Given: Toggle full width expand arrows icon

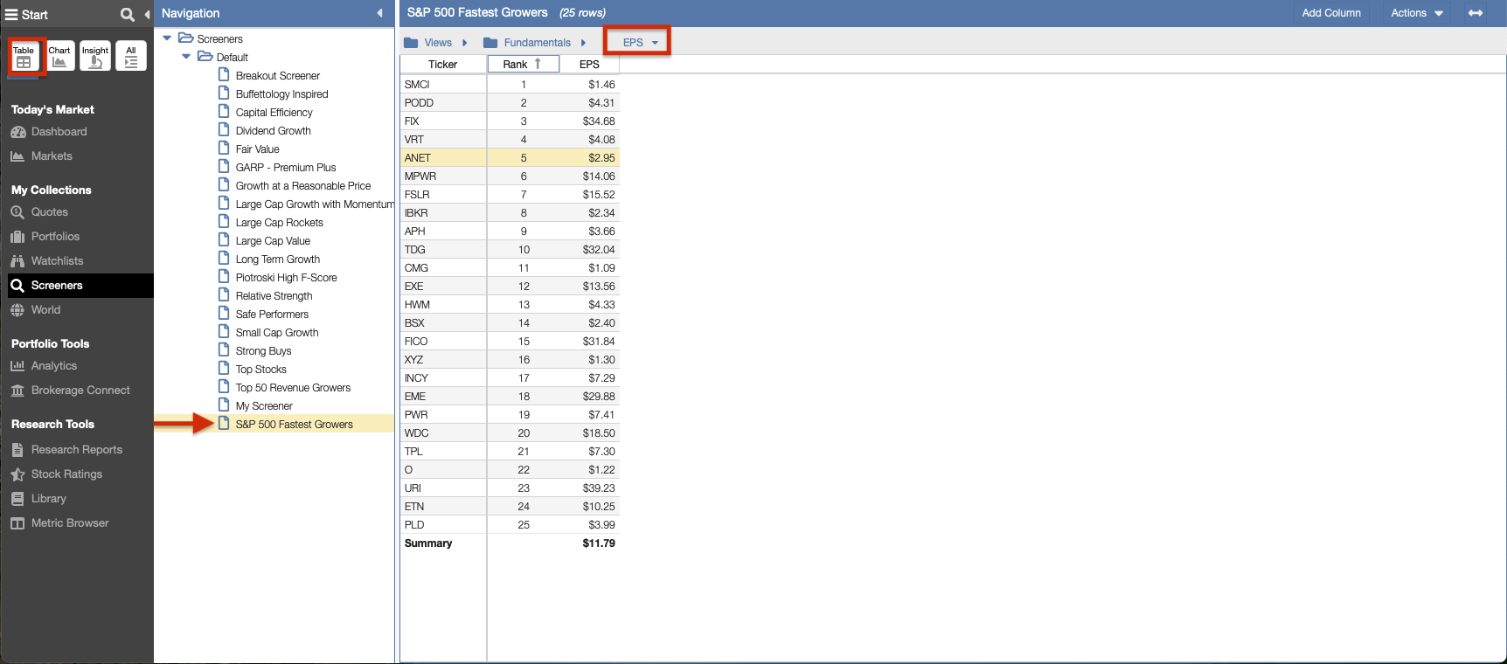Looking at the screenshot, I should click(x=1476, y=13).
